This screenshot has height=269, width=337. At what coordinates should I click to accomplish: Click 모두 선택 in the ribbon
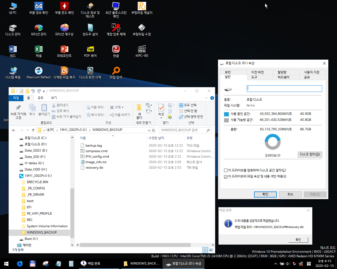[188, 105]
